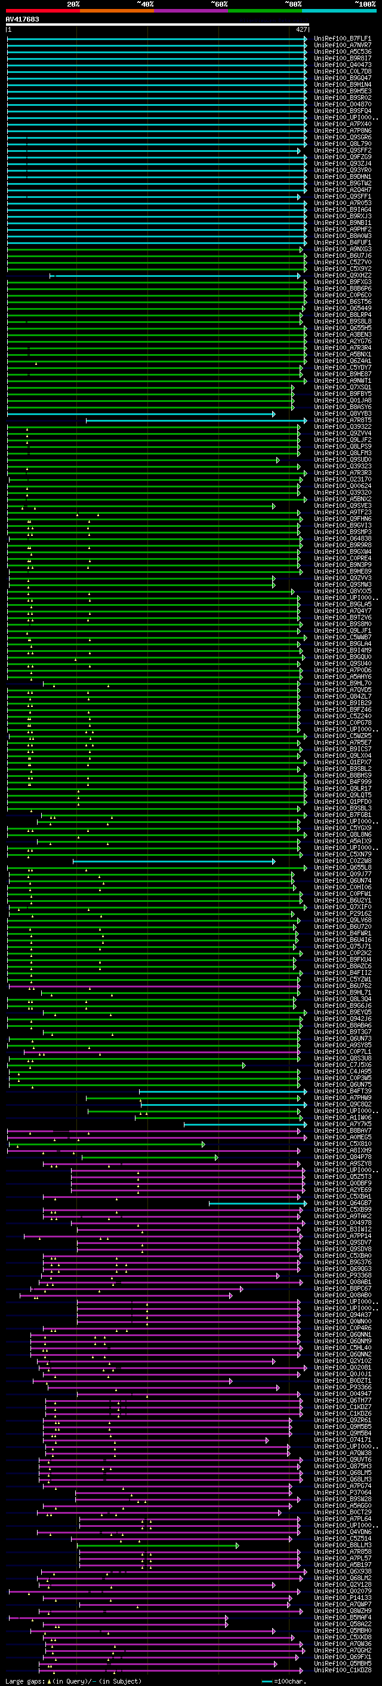Select the UniRef100_A9NXG3 label
The width and height of the screenshot is (382, 1686).
point(342,249)
